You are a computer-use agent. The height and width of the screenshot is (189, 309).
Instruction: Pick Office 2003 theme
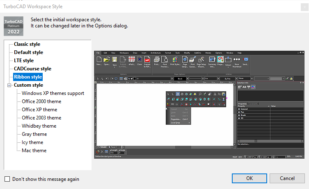[x=41, y=118]
